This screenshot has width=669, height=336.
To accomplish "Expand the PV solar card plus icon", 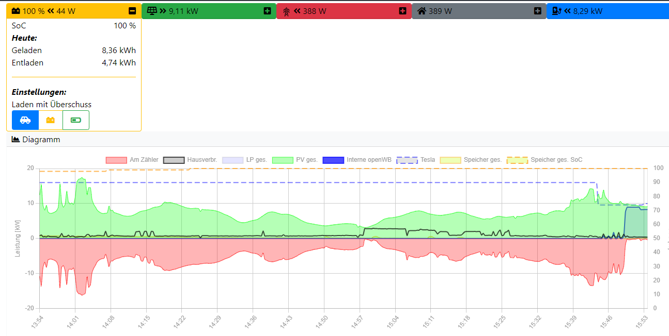I will tap(267, 11).
